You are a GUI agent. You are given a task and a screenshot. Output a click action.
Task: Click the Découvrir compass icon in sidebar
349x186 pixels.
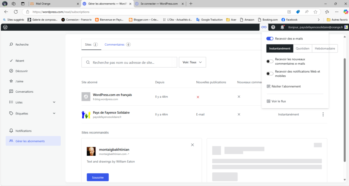coord(11,71)
